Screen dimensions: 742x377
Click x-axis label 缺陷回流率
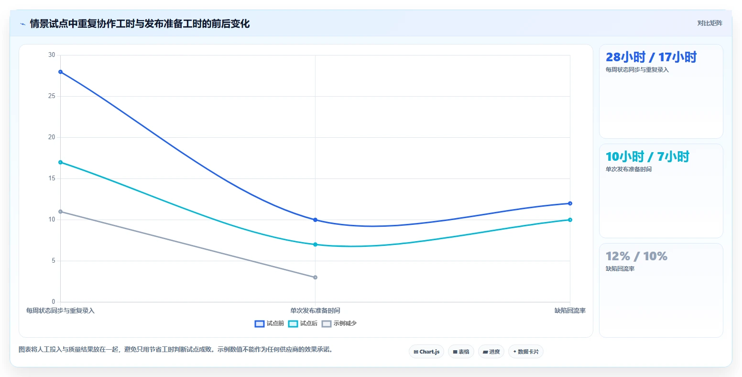tap(570, 311)
